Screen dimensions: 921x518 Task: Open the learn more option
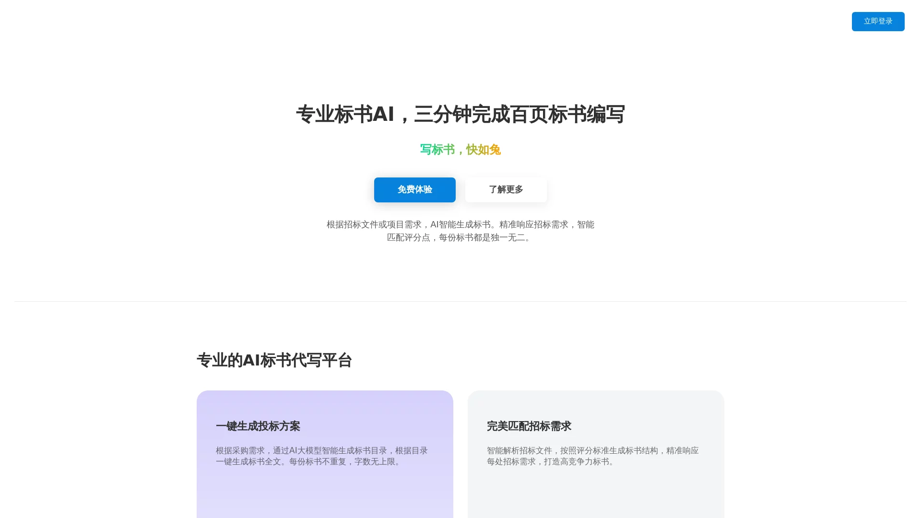pyautogui.click(x=506, y=189)
